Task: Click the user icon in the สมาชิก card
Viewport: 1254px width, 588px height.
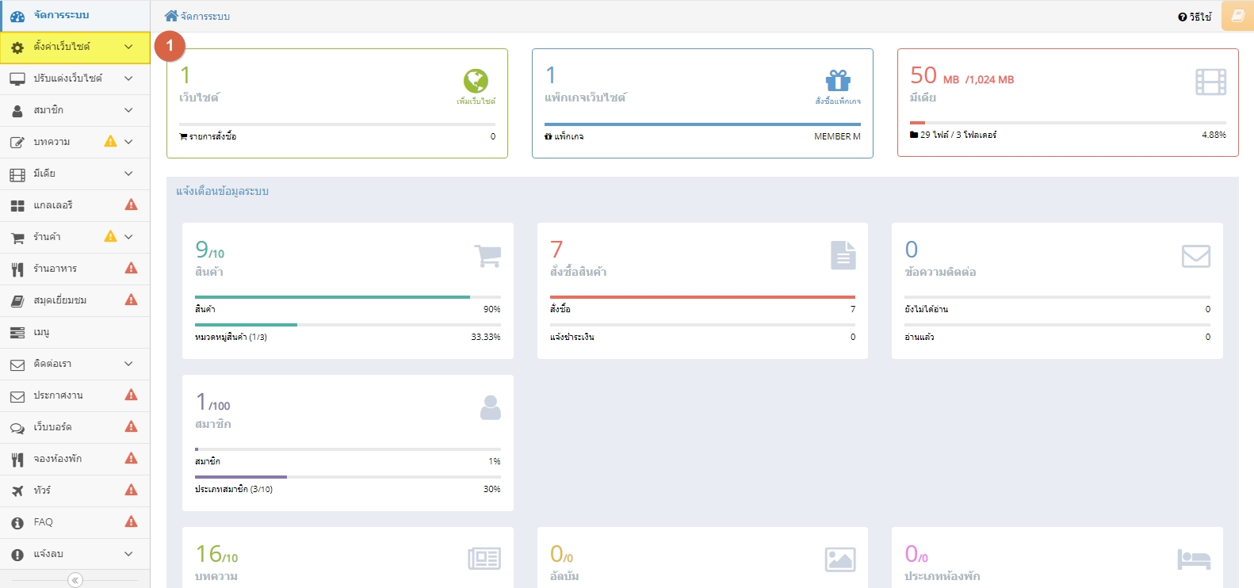Action: pyautogui.click(x=491, y=407)
